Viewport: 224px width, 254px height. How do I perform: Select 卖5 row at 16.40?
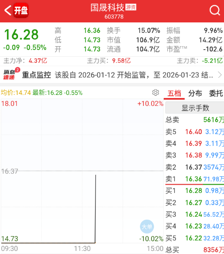(195, 132)
